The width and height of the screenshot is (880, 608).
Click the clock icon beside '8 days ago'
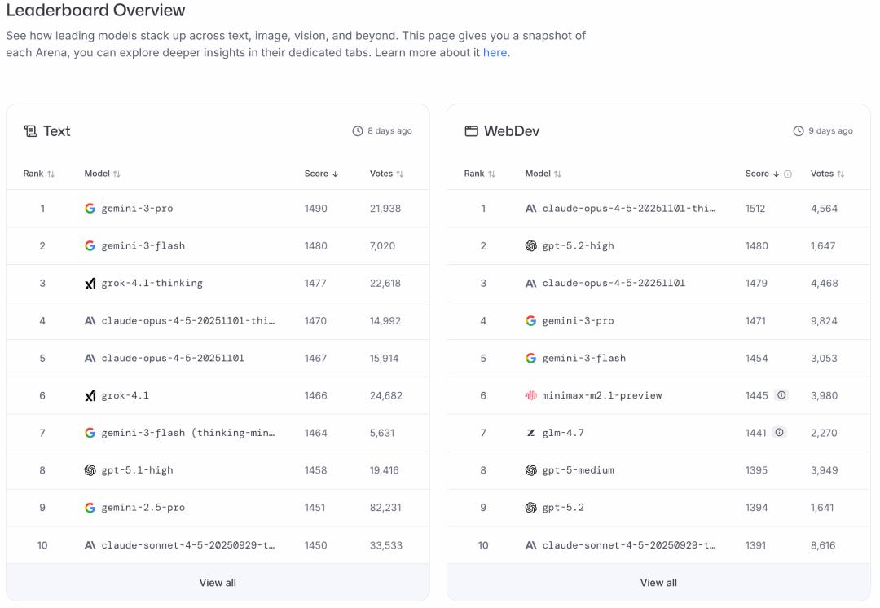pyautogui.click(x=357, y=131)
